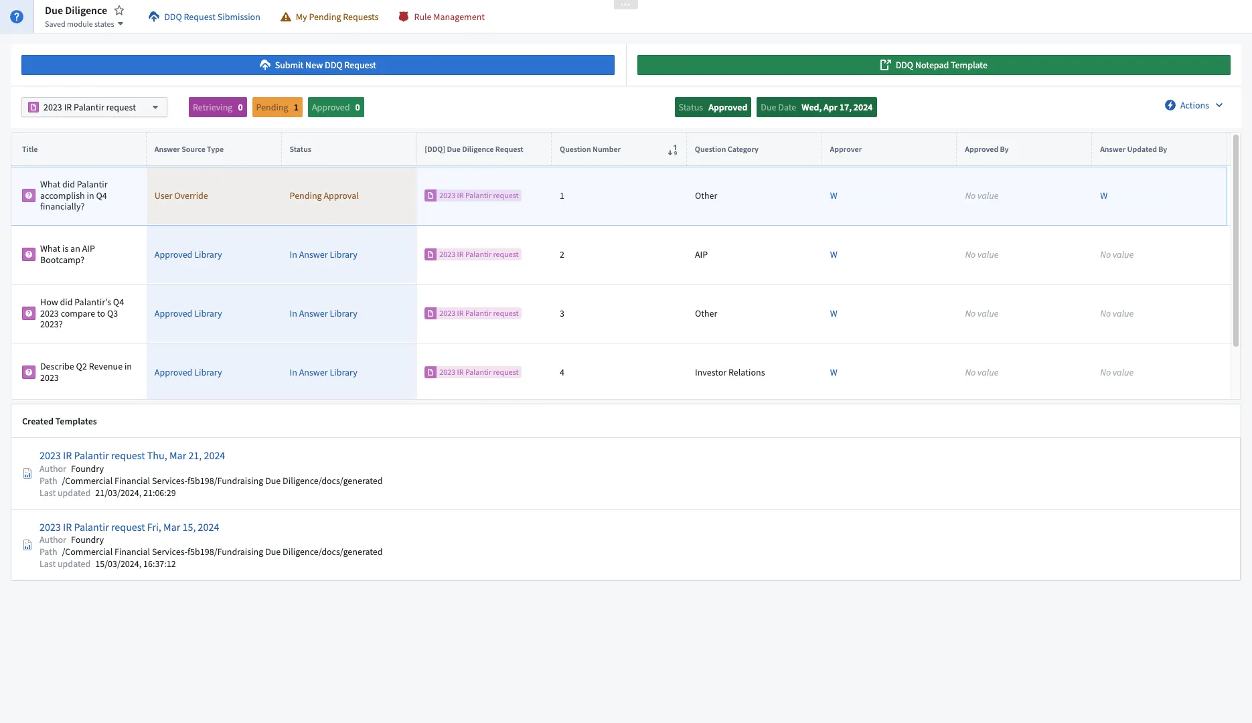Open the My Pending Requests tab
The height and width of the screenshot is (723, 1252).
click(329, 17)
